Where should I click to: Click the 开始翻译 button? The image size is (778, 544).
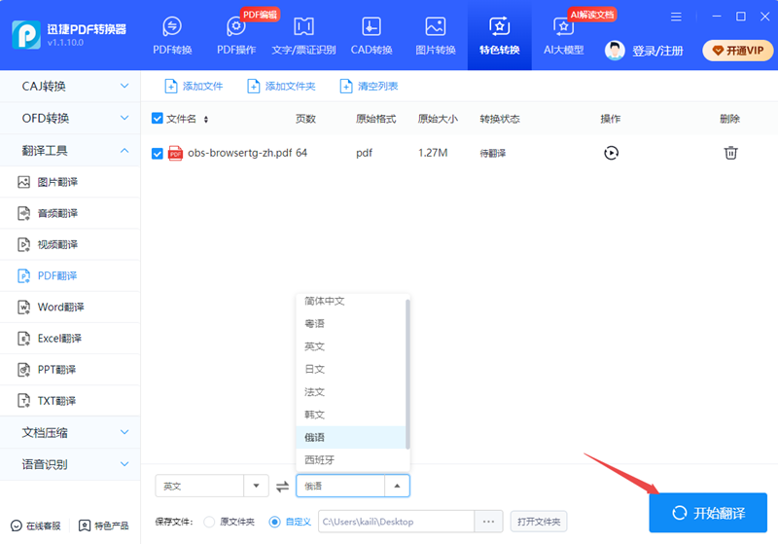tap(708, 513)
